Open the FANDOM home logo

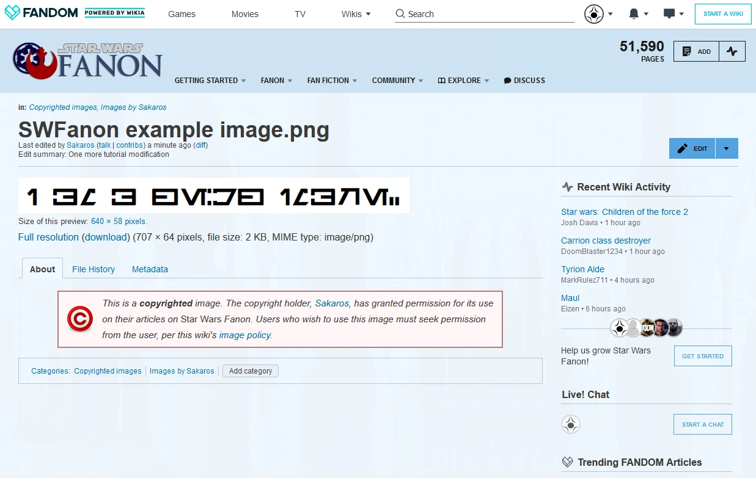point(41,12)
